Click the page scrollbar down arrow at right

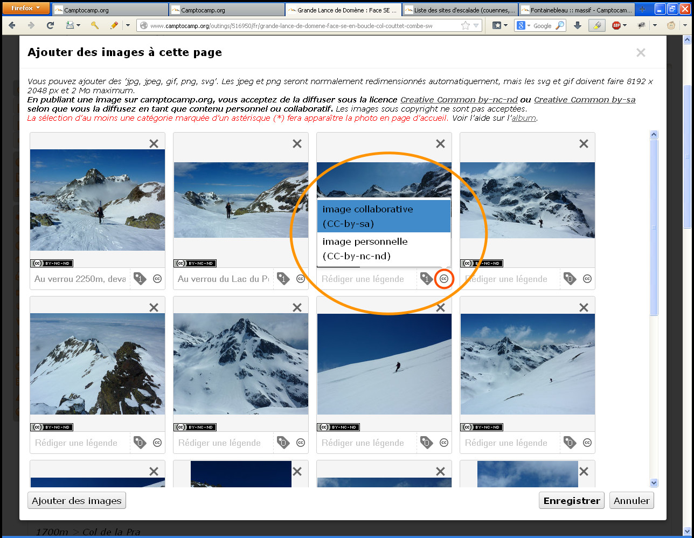(687, 531)
